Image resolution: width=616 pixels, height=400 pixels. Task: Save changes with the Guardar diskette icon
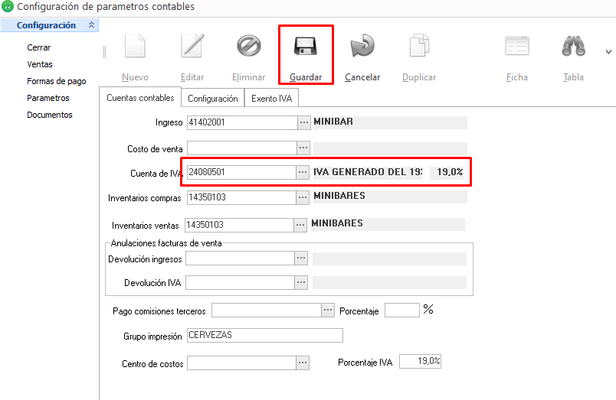[306, 47]
